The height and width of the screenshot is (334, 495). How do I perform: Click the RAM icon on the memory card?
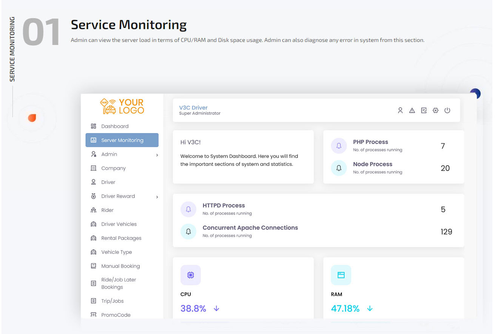click(x=341, y=275)
